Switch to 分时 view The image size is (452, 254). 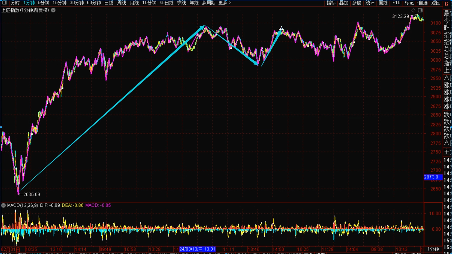(15, 3)
